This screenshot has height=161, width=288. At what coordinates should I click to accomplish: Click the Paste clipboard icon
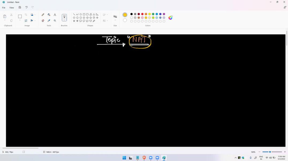[5, 17]
